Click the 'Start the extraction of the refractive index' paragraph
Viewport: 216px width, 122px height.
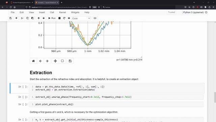point(84,79)
